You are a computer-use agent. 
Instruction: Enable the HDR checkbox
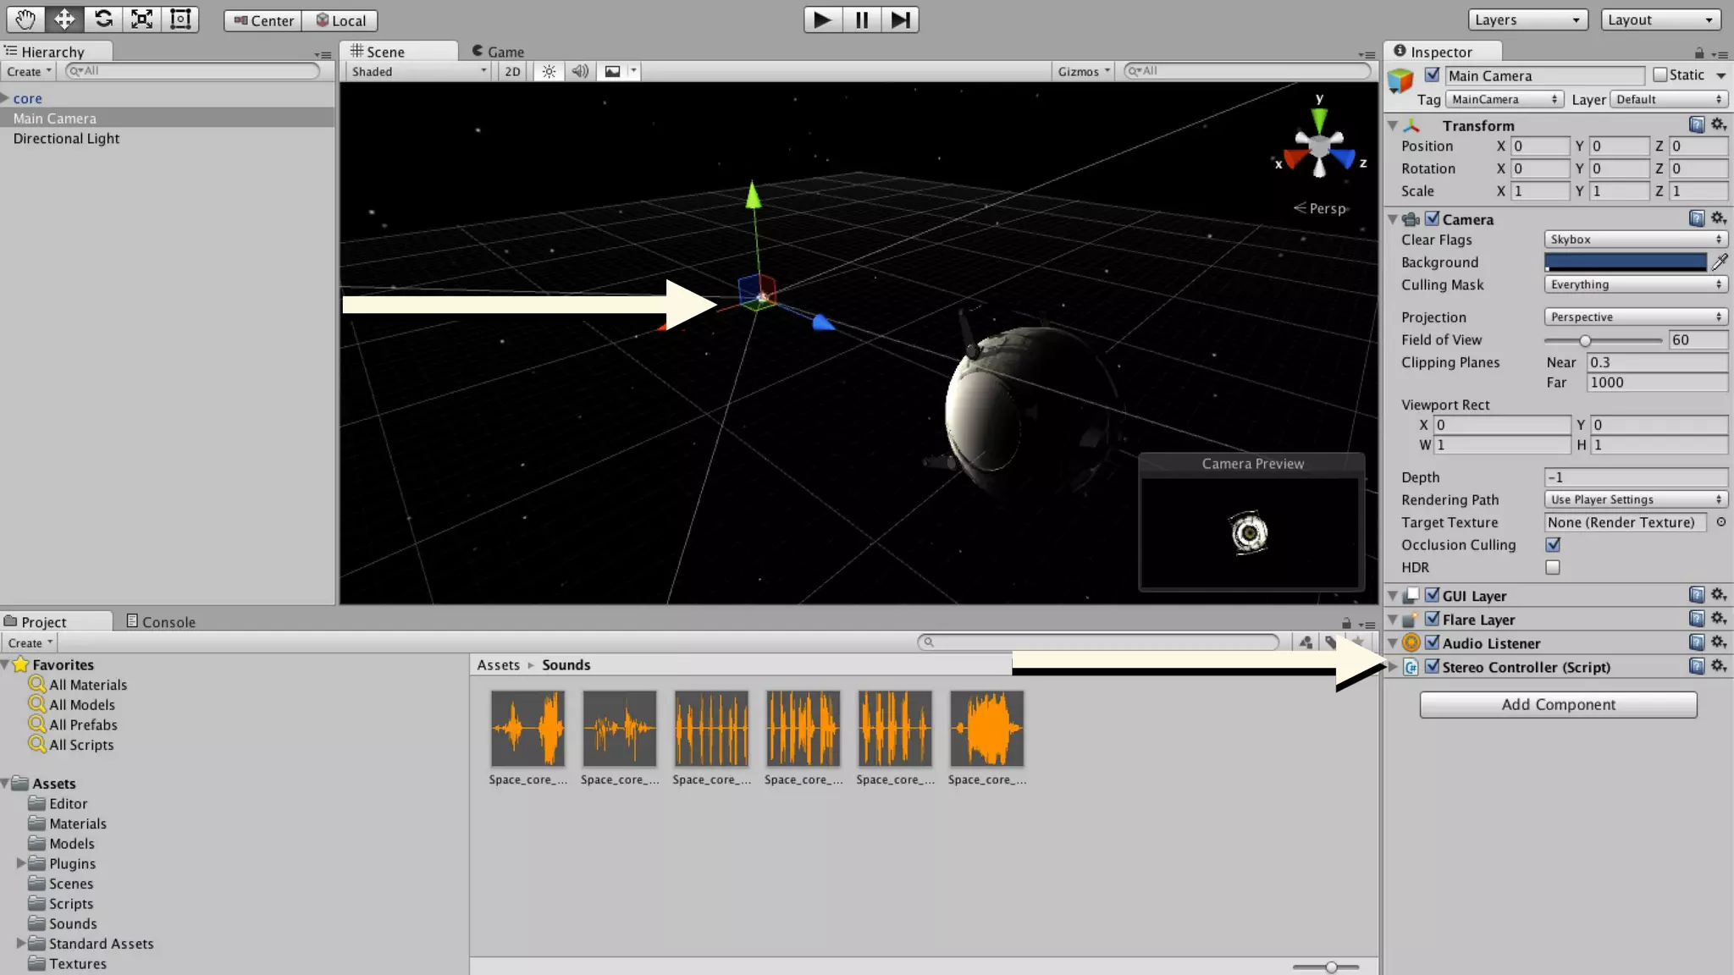(x=1553, y=567)
